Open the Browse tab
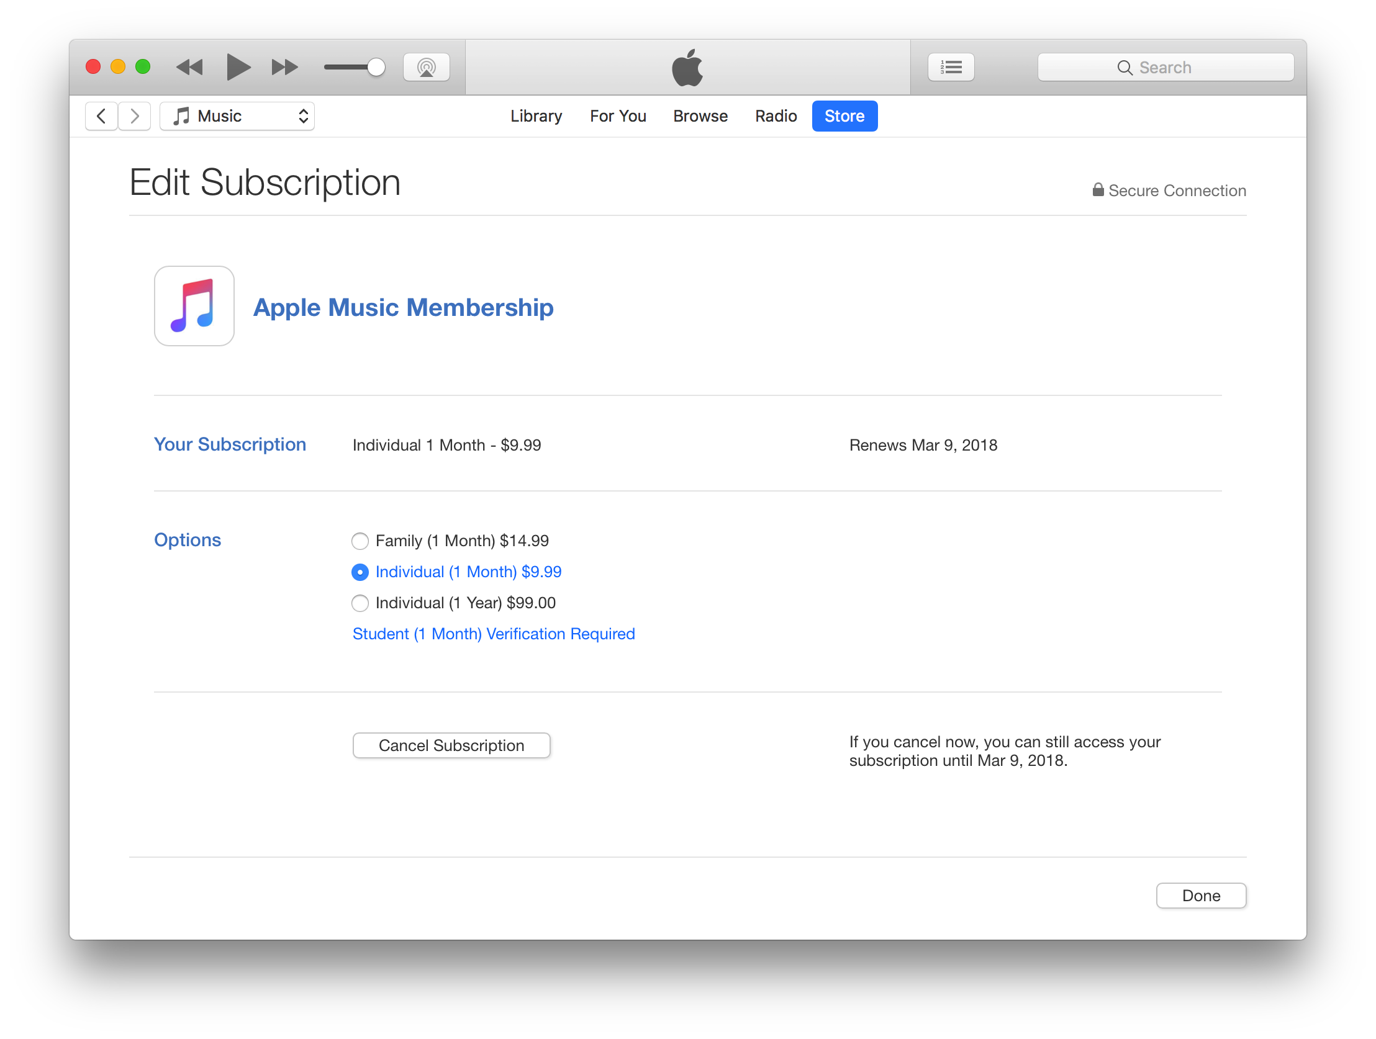 pos(700,116)
